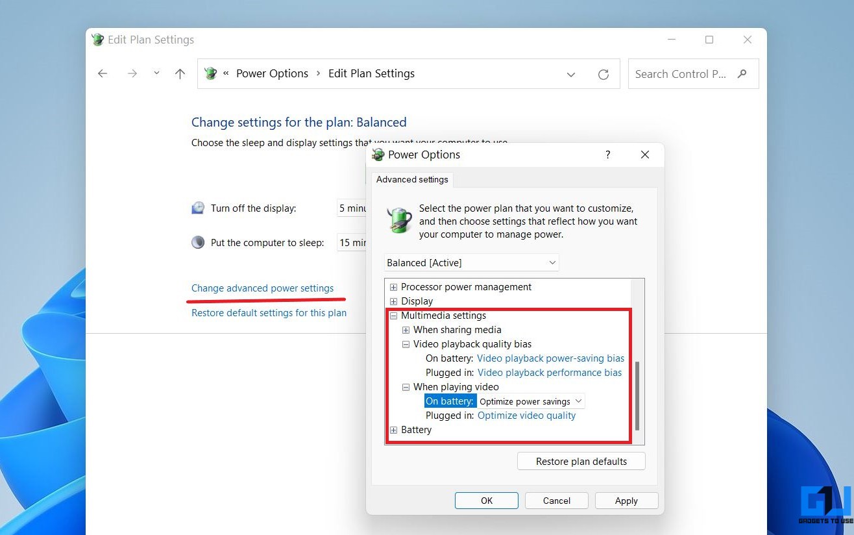
Task: Collapse the Multimedia settings node
Action: pos(393,316)
